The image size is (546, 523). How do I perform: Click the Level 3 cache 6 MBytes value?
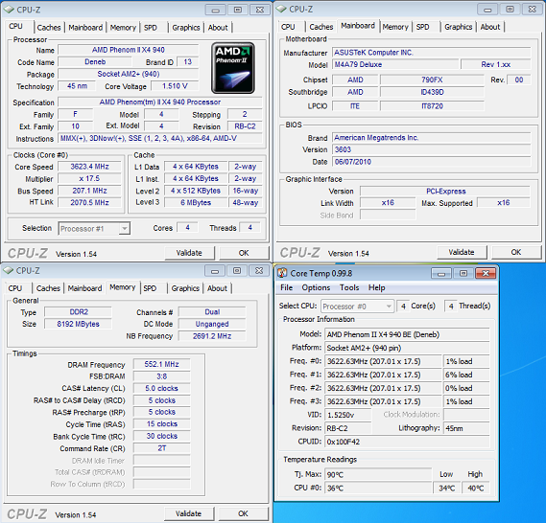[196, 203]
